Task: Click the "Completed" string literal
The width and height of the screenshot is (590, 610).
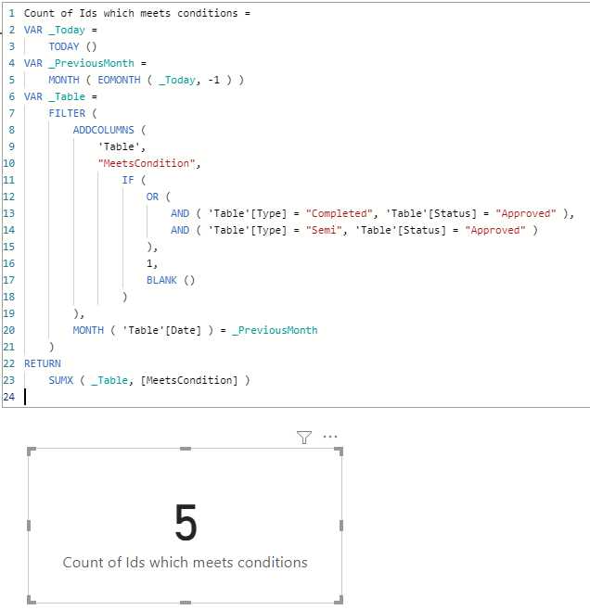Action: coord(340,213)
